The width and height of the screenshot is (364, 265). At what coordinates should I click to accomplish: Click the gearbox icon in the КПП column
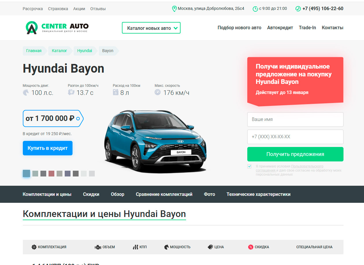[135, 247]
